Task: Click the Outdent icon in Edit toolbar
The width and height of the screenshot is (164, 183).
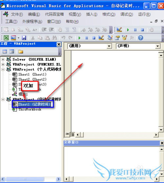Action: tap(51, 30)
